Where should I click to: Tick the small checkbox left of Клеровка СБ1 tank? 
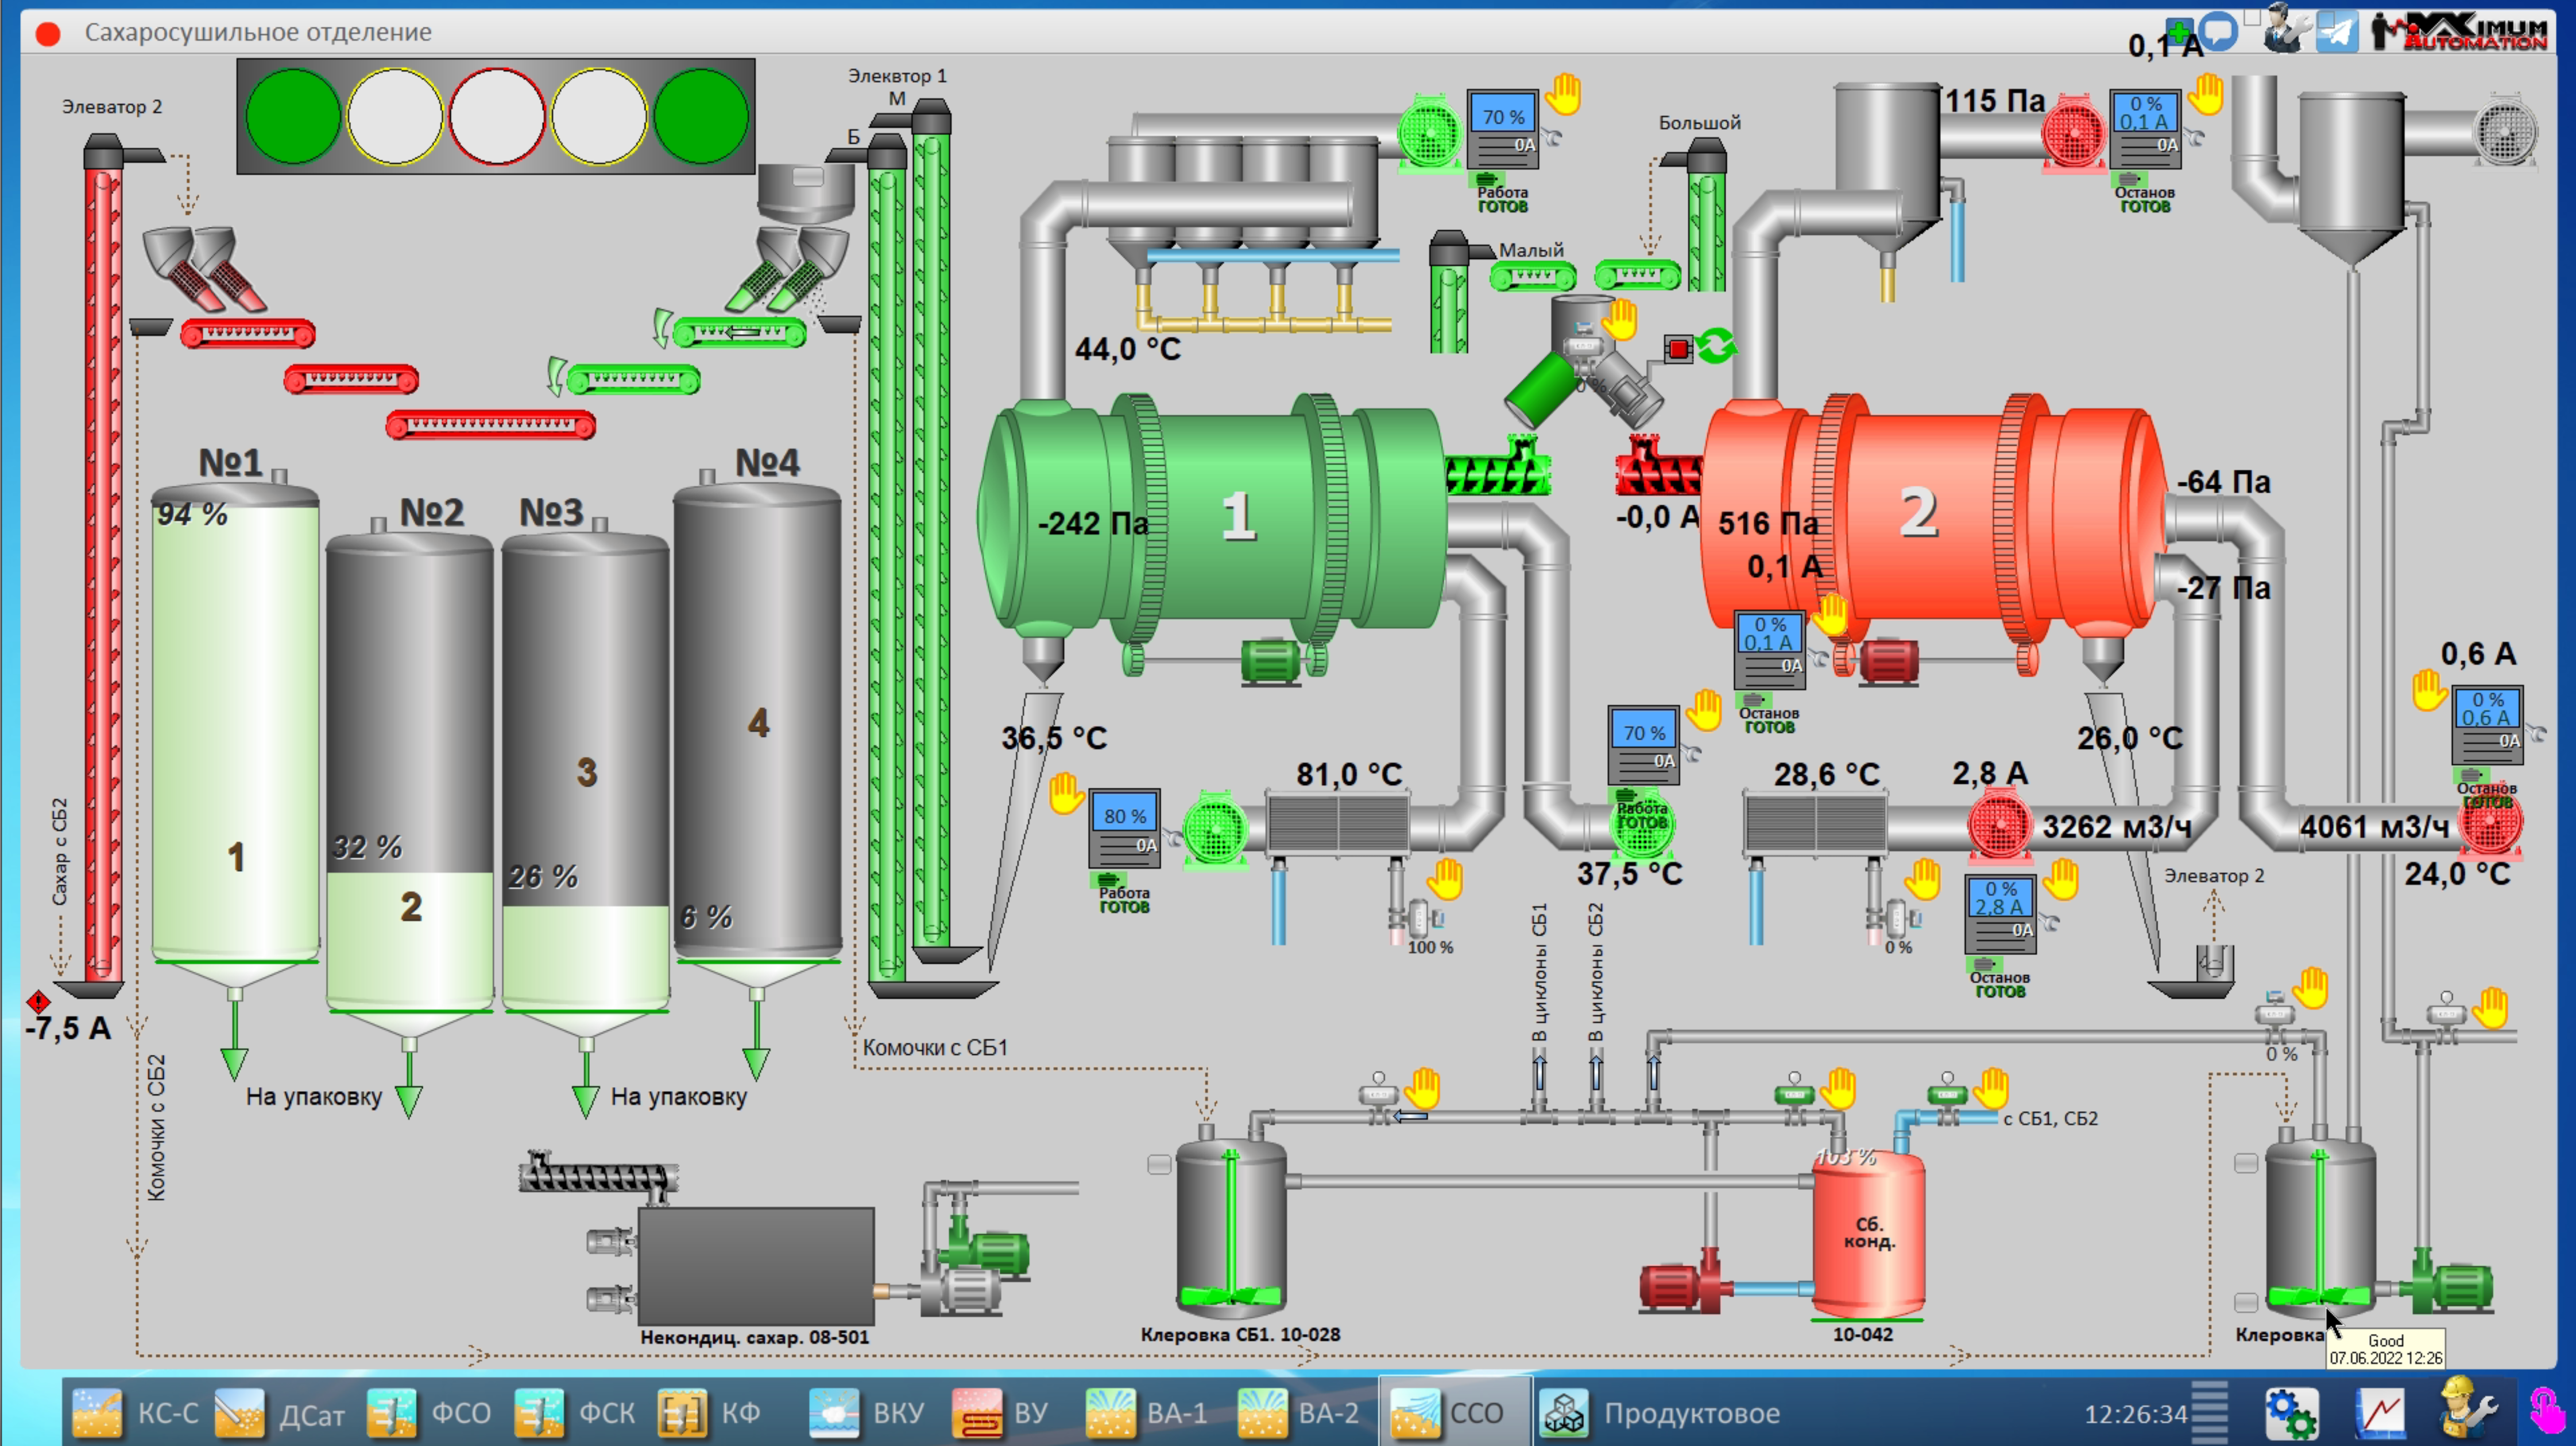coord(1159,1164)
